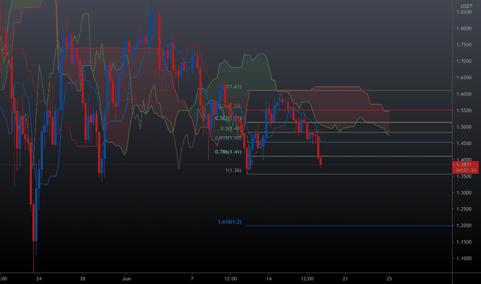Click the 1.4500 price axis label

click(464, 144)
